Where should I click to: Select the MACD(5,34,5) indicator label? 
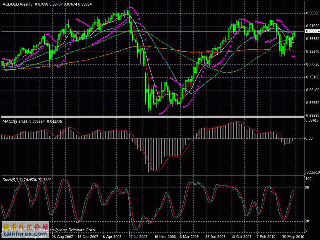point(15,122)
